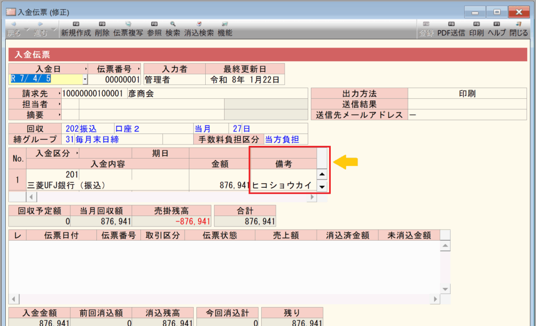Click the 検索 (search) magnifier icon
The image size is (536, 326).
[173, 29]
